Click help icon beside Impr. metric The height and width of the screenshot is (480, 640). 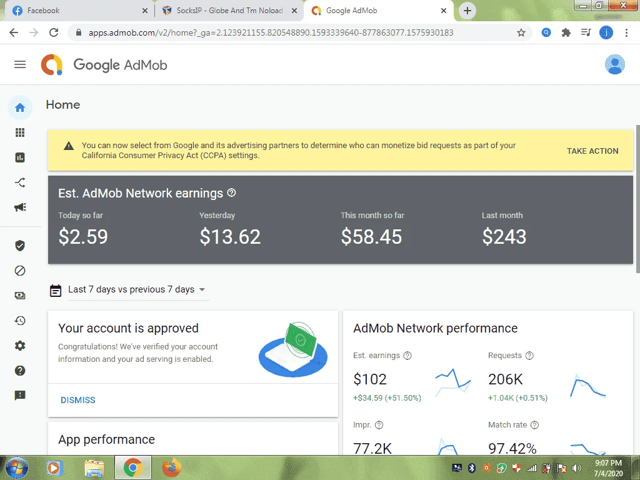click(x=379, y=425)
